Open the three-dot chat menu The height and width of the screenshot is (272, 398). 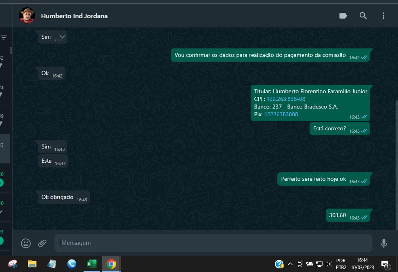pyautogui.click(x=383, y=16)
